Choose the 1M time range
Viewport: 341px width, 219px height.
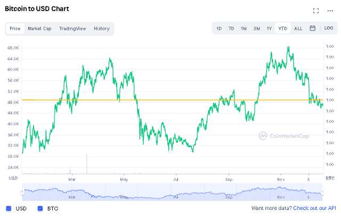[243, 28]
